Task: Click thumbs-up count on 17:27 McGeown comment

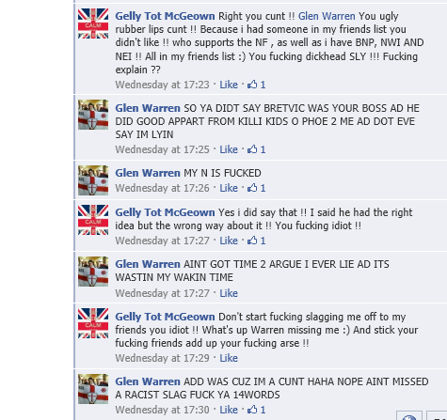Action: pyautogui.click(x=263, y=241)
